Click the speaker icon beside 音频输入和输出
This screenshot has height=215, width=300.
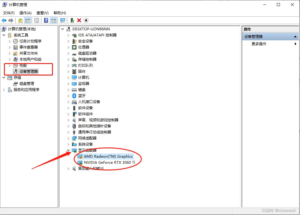click(74, 169)
